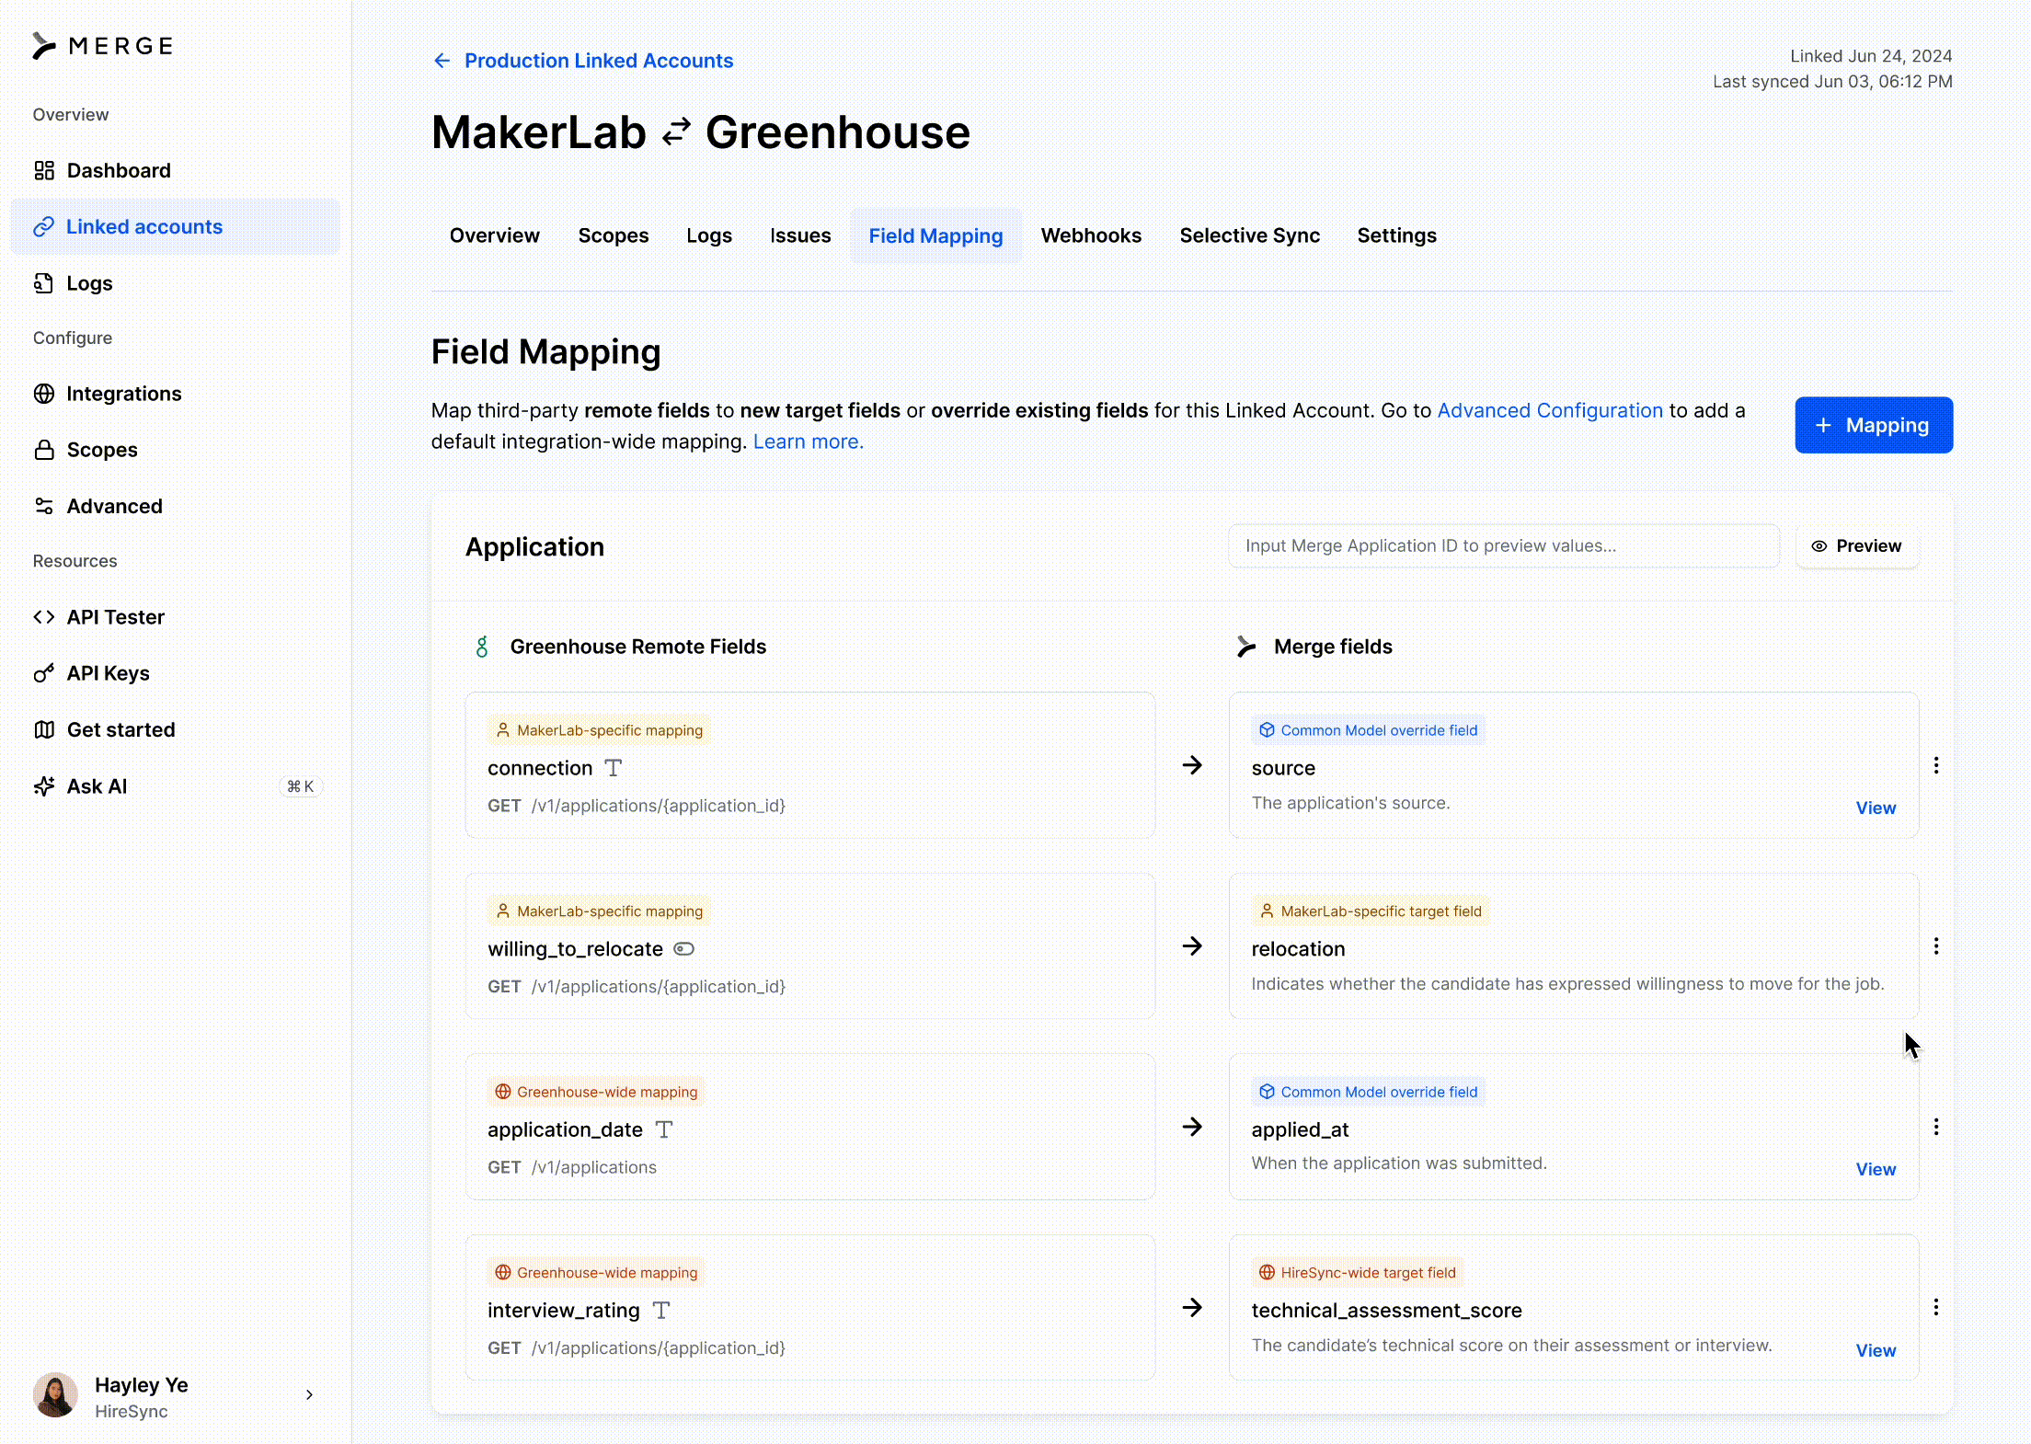Click the MakerLab-specific mapping badge on connection
2031x1444 pixels.
[x=599, y=730]
